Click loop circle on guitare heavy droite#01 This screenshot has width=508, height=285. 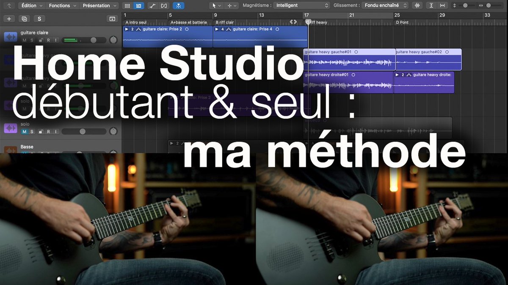353,74
